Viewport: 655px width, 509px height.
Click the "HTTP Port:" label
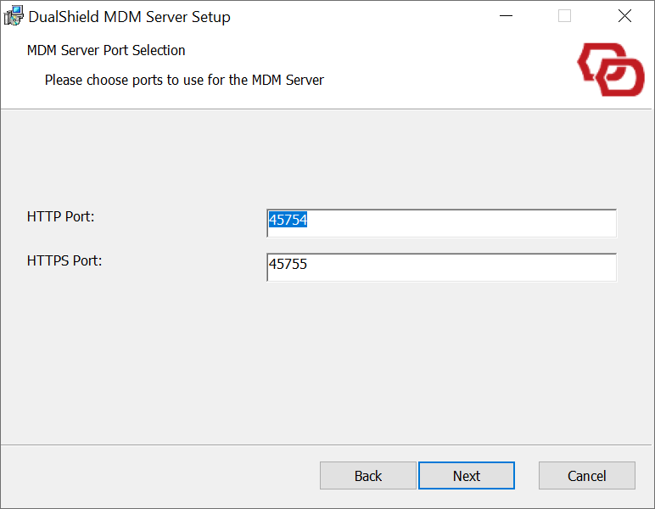[60, 216]
